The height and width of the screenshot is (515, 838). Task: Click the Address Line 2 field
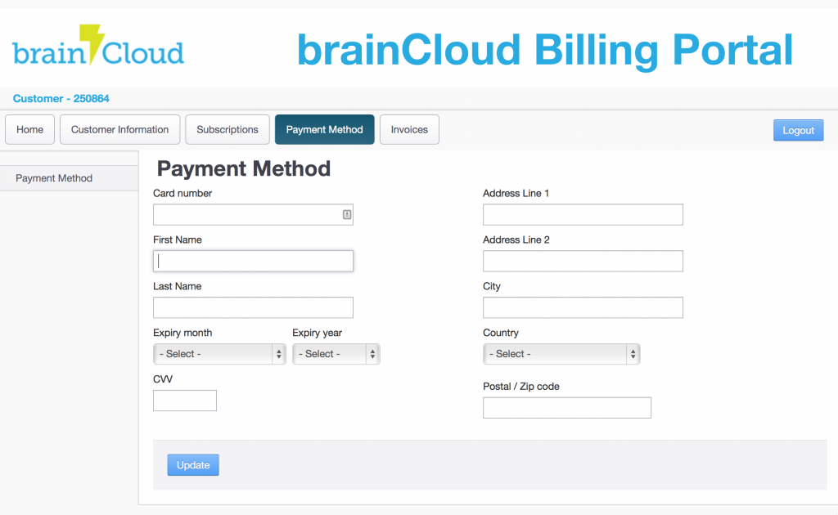(583, 261)
